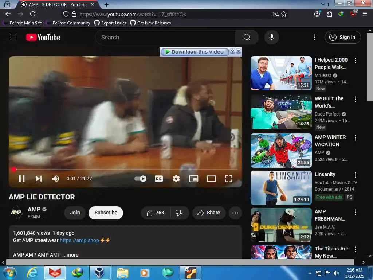The height and width of the screenshot is (280, 373).
Task: Open a new browser tab
Action: click(x=107, y=4)
